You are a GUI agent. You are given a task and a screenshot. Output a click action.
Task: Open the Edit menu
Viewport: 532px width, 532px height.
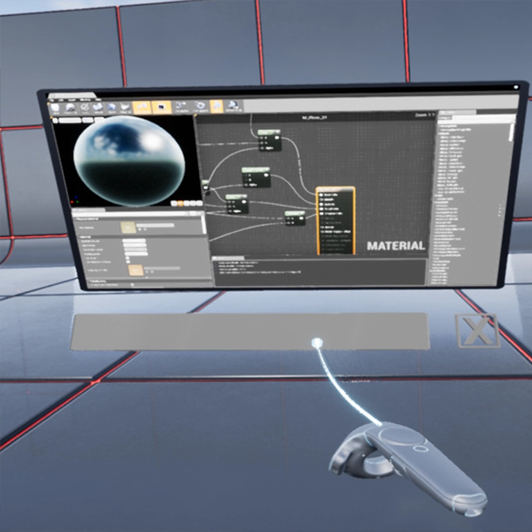pyautogui.click(x=60, y=100)
